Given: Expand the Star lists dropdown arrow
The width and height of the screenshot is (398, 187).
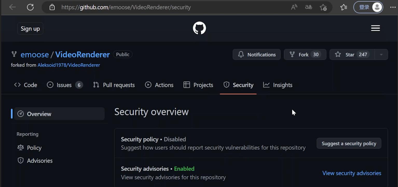Looking at the screenshot, I should point(381,55).
